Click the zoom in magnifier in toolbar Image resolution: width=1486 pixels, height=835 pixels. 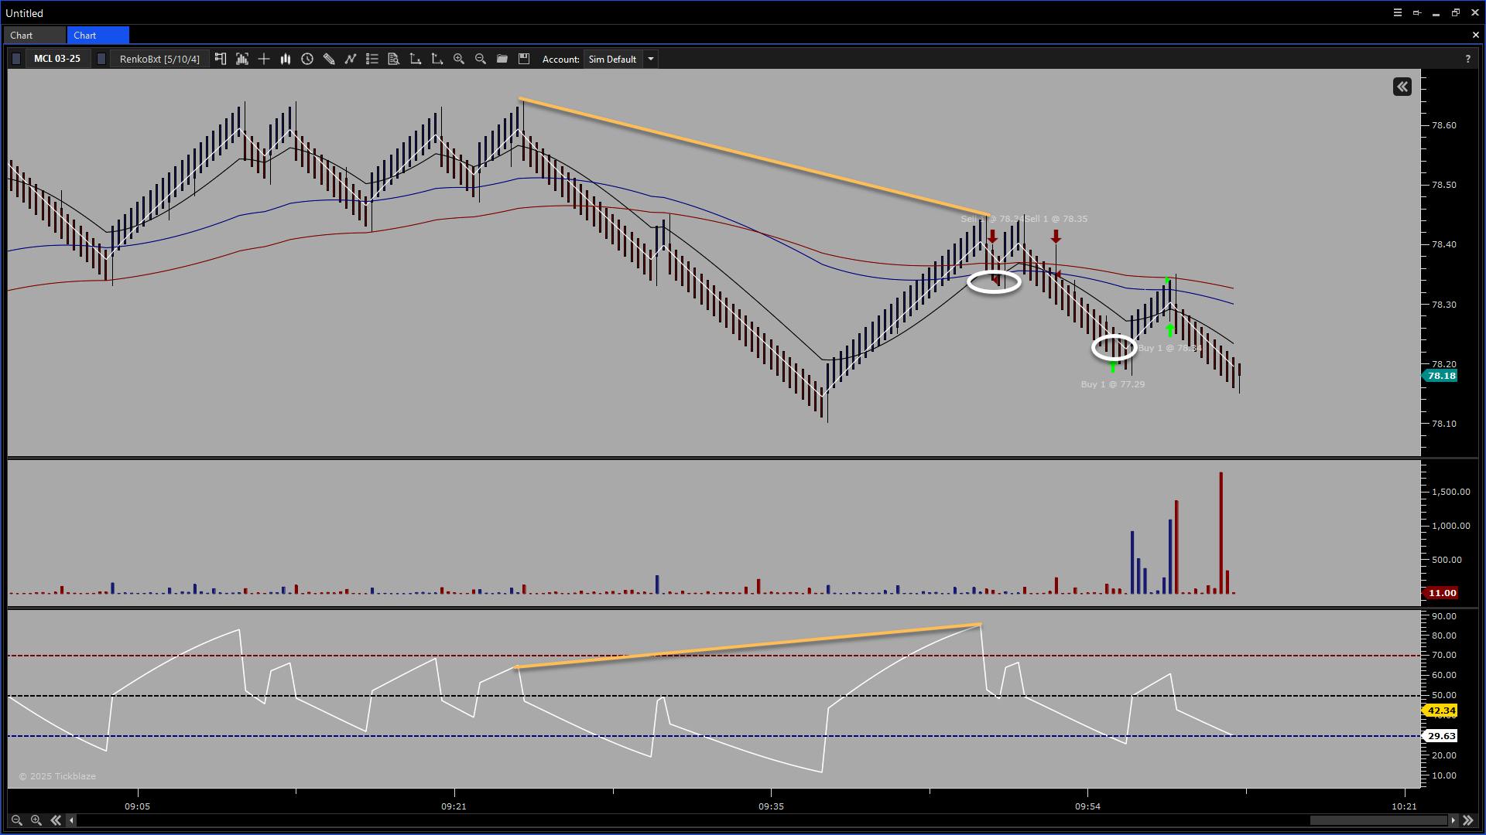[459, 59]
